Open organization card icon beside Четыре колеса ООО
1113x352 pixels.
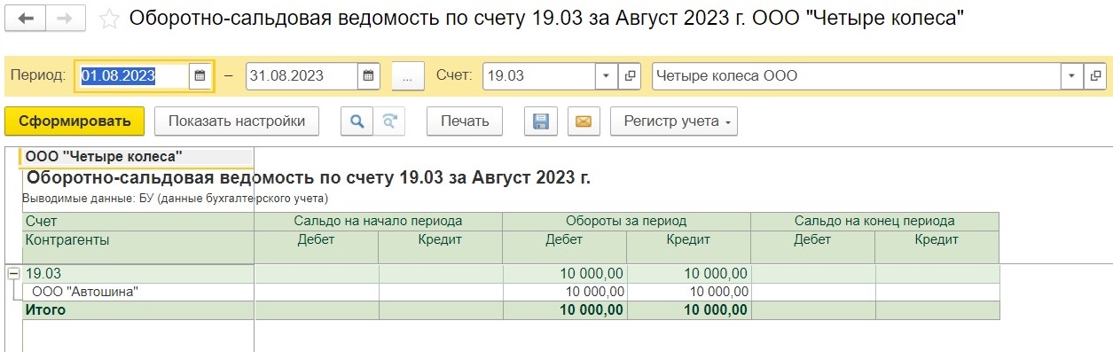click(1096, 76)
